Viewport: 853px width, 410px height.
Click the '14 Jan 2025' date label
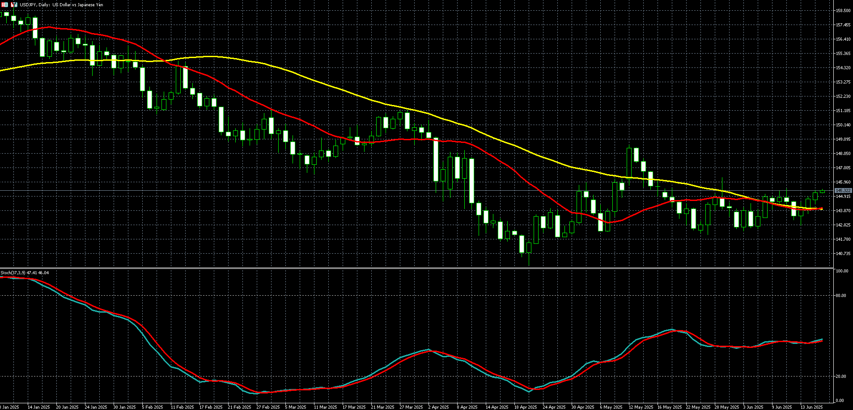39,407
